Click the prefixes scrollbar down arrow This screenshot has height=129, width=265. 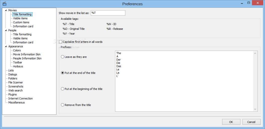point(255,109)
